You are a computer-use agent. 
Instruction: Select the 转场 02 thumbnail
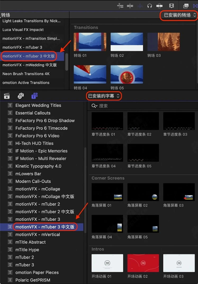[127, 42]
